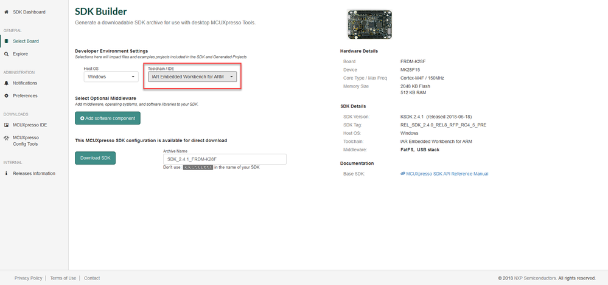Screen dimensions: 608x285
Task: Open the Terms of Use footer link
Action: click(x=63, y=278)
